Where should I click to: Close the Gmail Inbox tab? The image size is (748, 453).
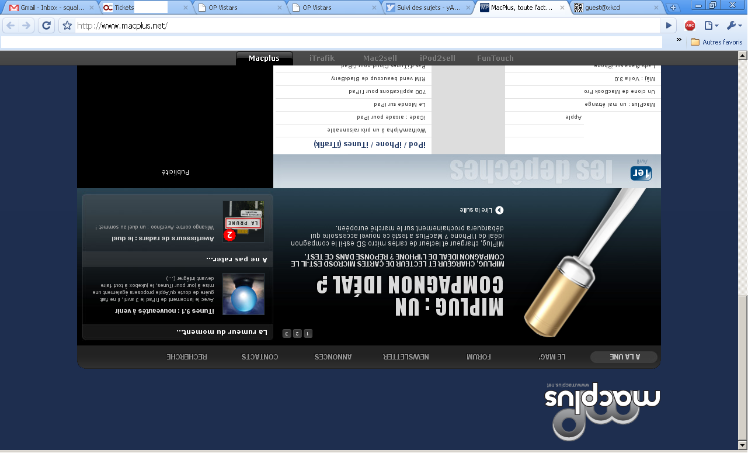point(92,8)
